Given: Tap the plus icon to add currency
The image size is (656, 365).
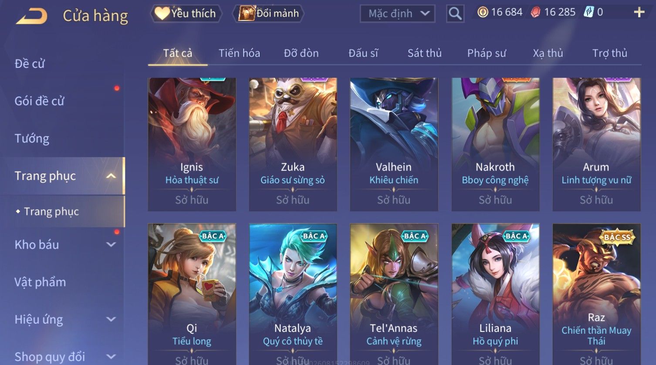Looking at the screenshot, I should (639, 12).
